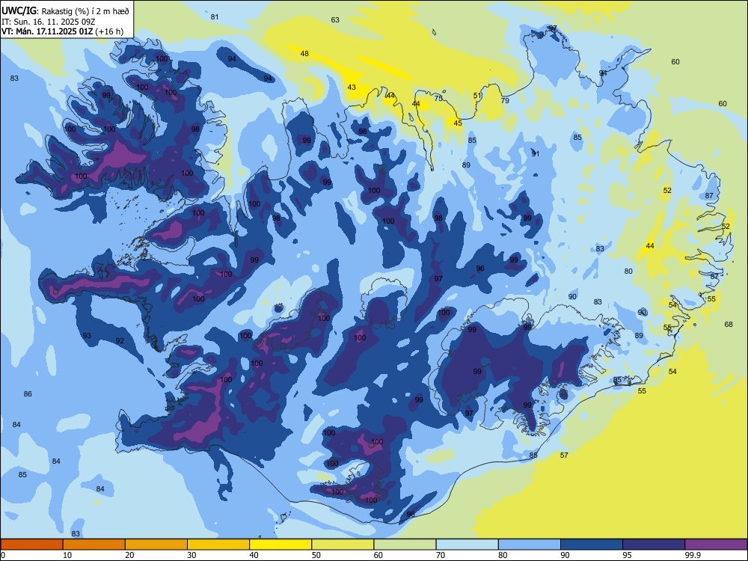Click the map value '63' over the northern sea
This screenshot has width=748, height=561.
point(335,19)
